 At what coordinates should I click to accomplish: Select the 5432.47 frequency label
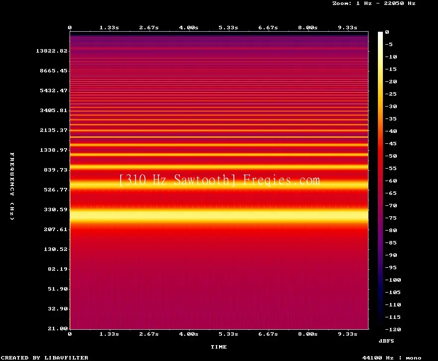click(54, 90)
